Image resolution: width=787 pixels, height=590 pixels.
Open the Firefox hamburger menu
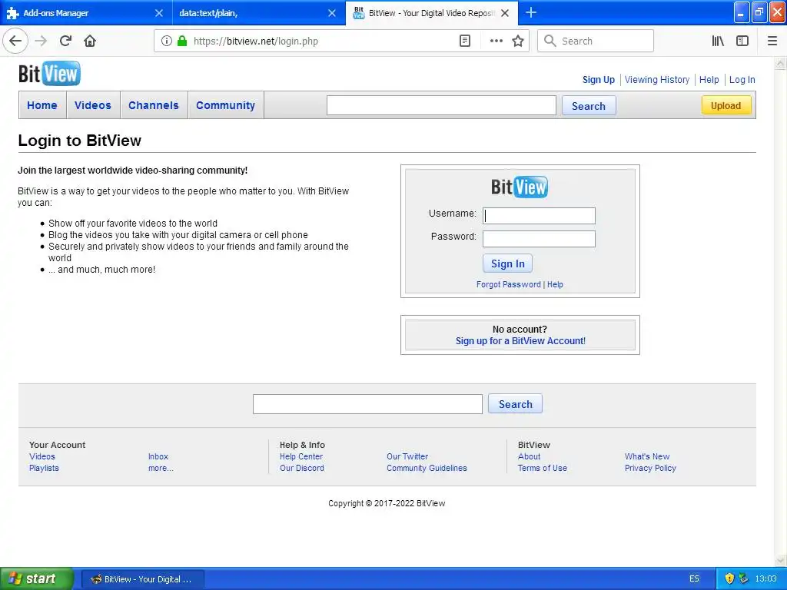tap(772, 41)
